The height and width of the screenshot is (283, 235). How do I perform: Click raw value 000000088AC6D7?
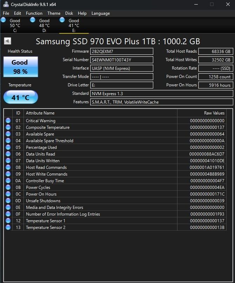point(207,154)
